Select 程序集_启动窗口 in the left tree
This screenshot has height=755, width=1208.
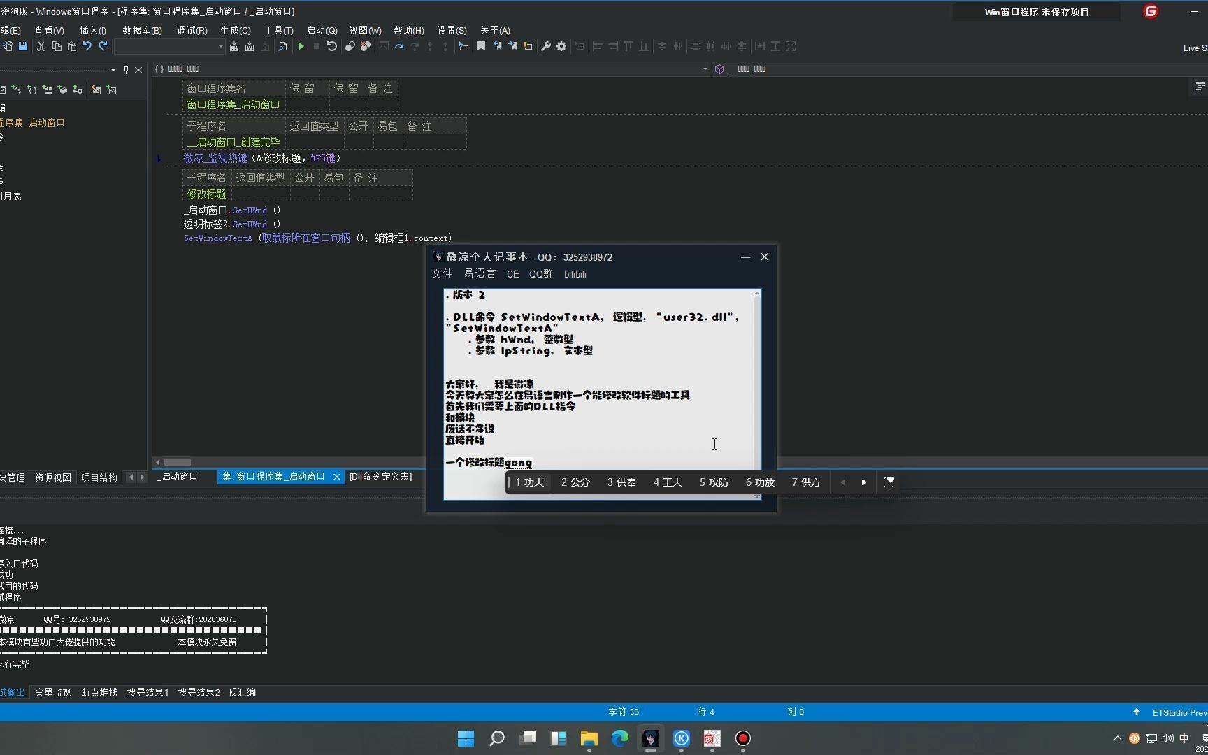(32, 122)
